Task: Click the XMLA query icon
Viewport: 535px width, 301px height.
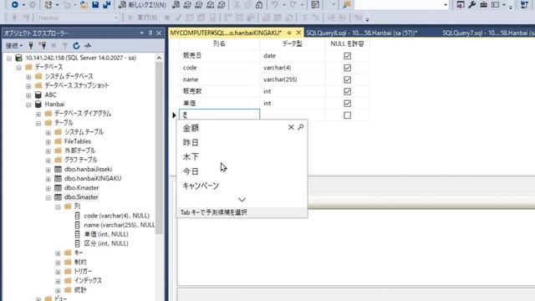Action: (x=211, y=5)
